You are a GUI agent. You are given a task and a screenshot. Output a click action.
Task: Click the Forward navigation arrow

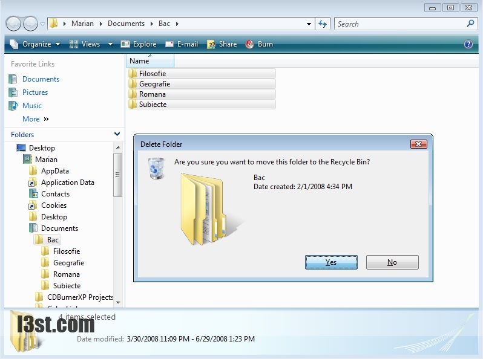pyautogui.click(x=30, y=24)
